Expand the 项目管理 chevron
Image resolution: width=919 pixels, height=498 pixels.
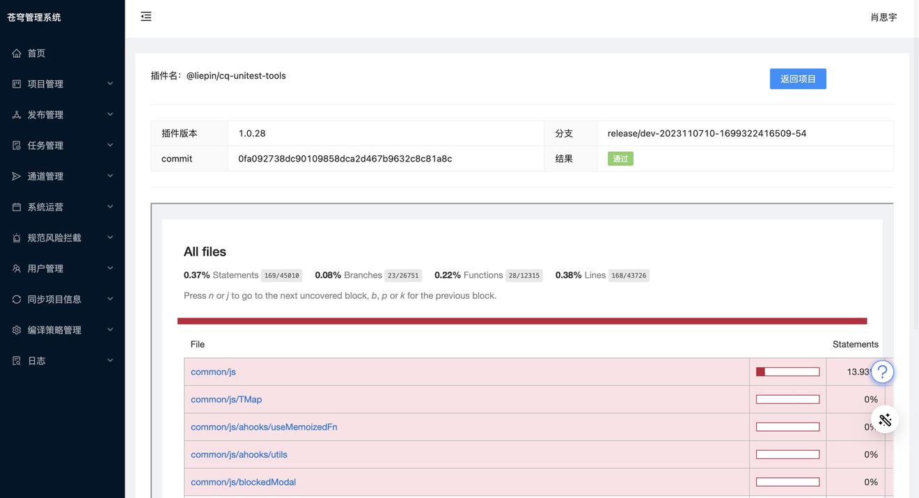tap(110, 84)
